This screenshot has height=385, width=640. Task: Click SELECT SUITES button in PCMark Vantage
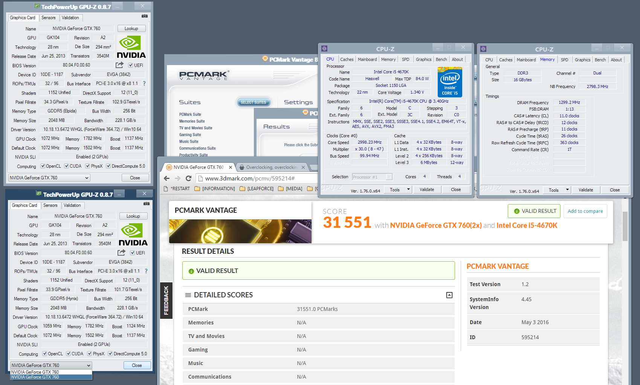point(254,102)
